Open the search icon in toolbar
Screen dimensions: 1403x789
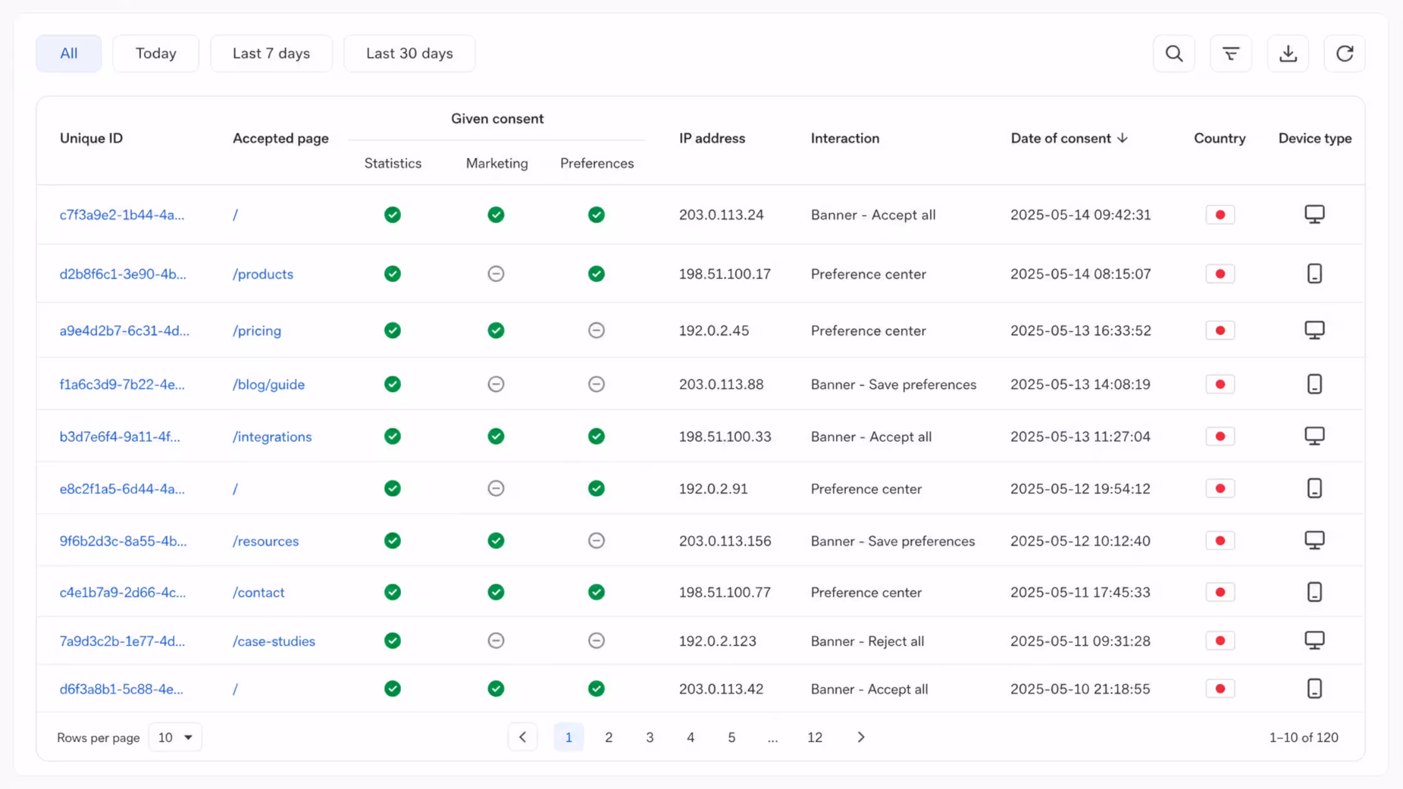pyautogui.click(x=1174, y=54)
